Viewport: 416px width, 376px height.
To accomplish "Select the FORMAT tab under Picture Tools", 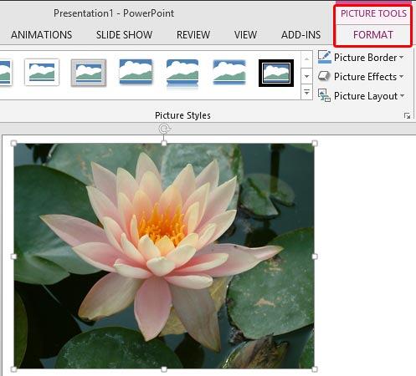I will [x=373, y=35].
